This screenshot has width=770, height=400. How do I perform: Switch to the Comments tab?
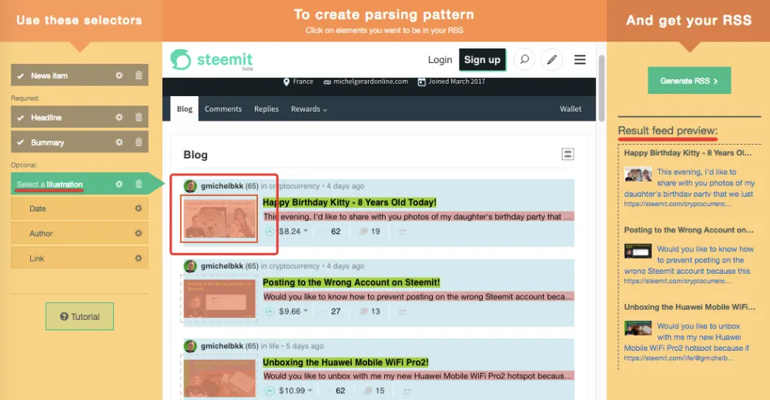click(223, 109)
